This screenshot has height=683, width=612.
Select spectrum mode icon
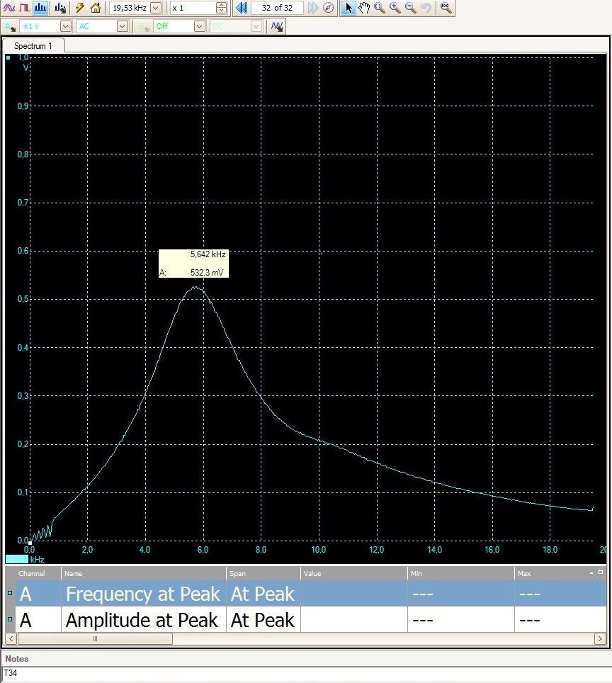(40, 8)
